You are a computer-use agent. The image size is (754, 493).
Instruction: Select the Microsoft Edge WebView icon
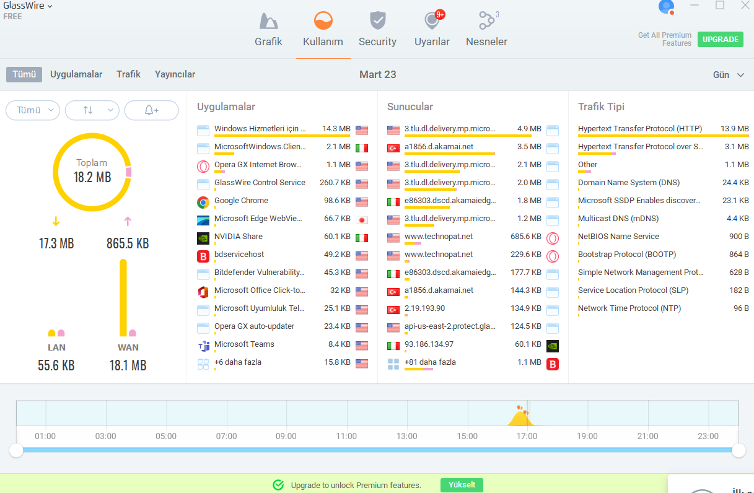[x=203, y=220]
